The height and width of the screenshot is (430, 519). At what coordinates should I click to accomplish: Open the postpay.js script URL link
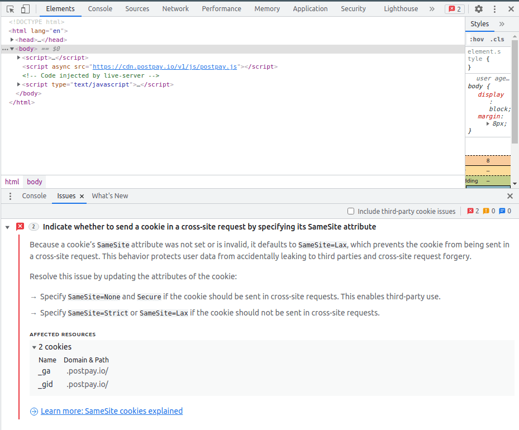(165, 66)
